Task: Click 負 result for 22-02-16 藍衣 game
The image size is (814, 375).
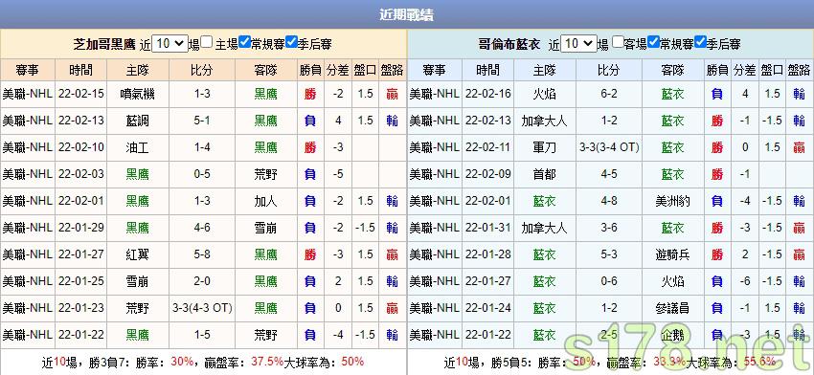Action: point(717,94)
